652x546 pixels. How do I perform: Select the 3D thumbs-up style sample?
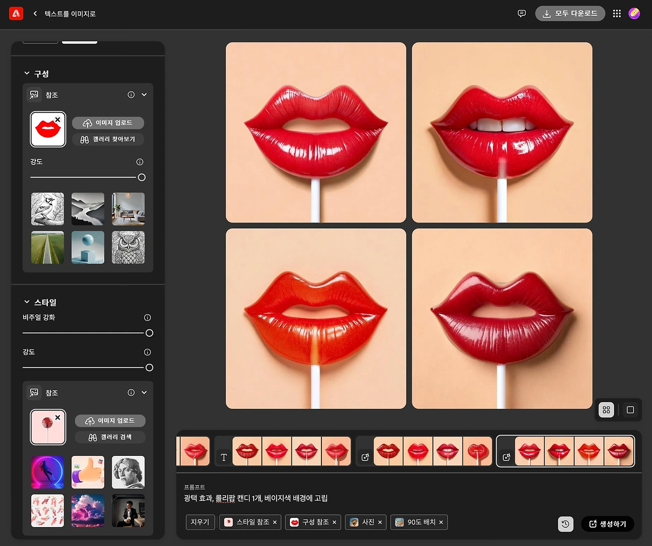tap(88, 472)
